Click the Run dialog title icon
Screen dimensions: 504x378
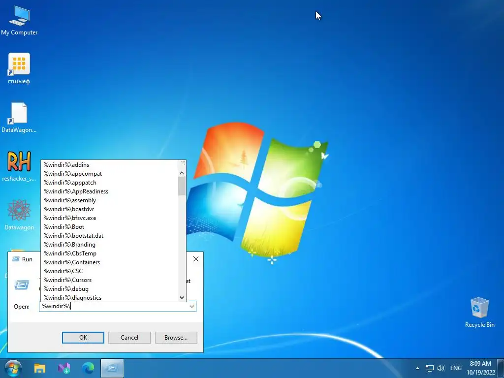[15, 259]
